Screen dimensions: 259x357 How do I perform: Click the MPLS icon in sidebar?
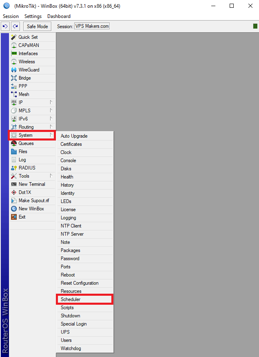14,111
